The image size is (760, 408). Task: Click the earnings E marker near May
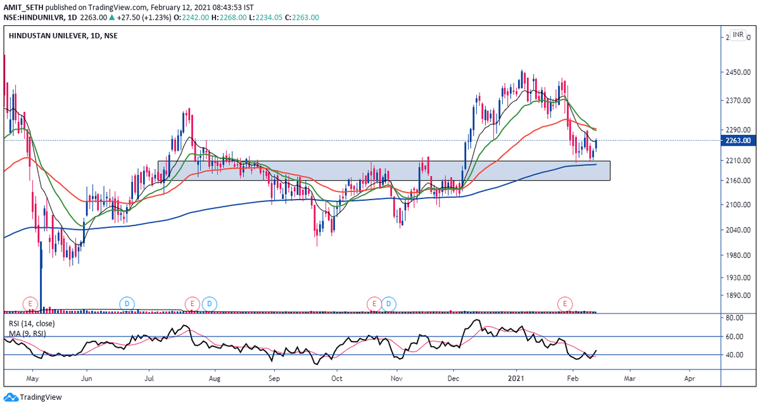click(30, 304)
